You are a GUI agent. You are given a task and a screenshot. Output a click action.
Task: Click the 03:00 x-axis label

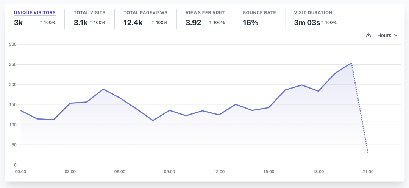[x=70, y=172]
